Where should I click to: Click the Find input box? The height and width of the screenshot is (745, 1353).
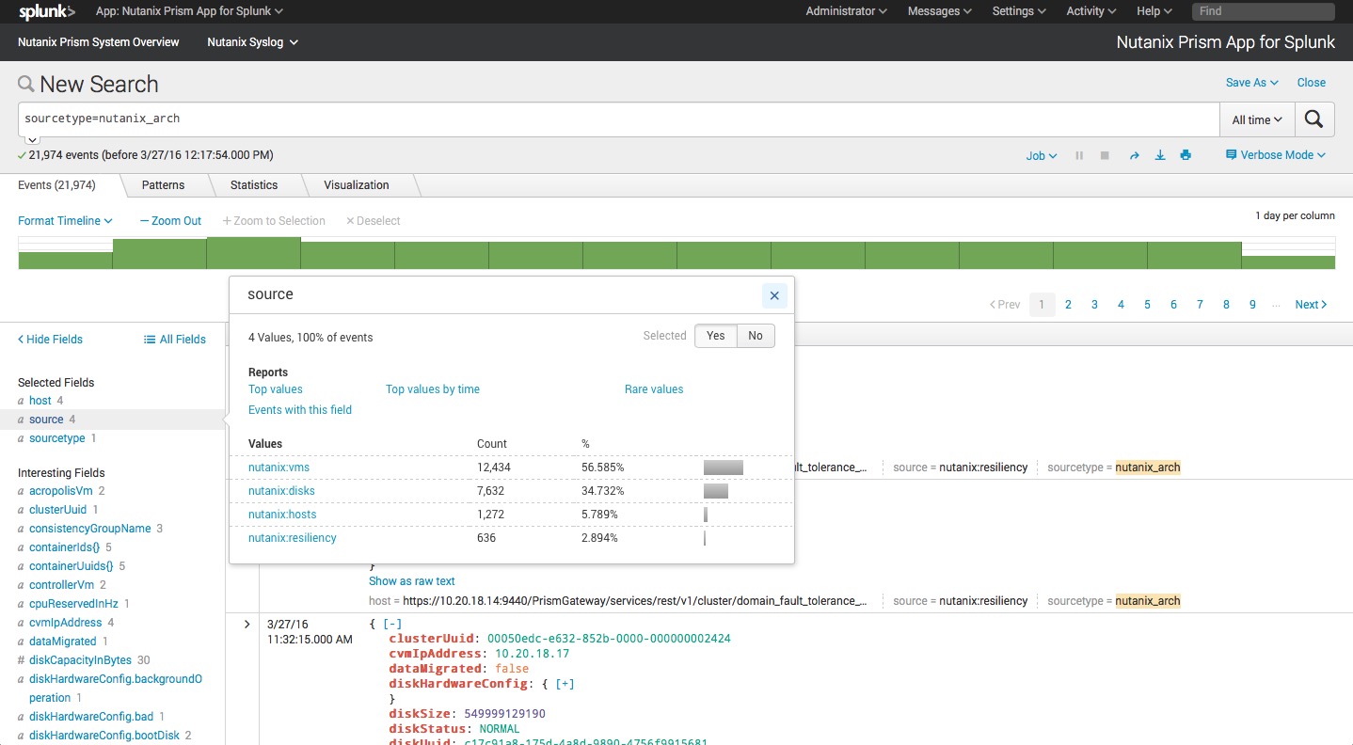click(1263, 11)
